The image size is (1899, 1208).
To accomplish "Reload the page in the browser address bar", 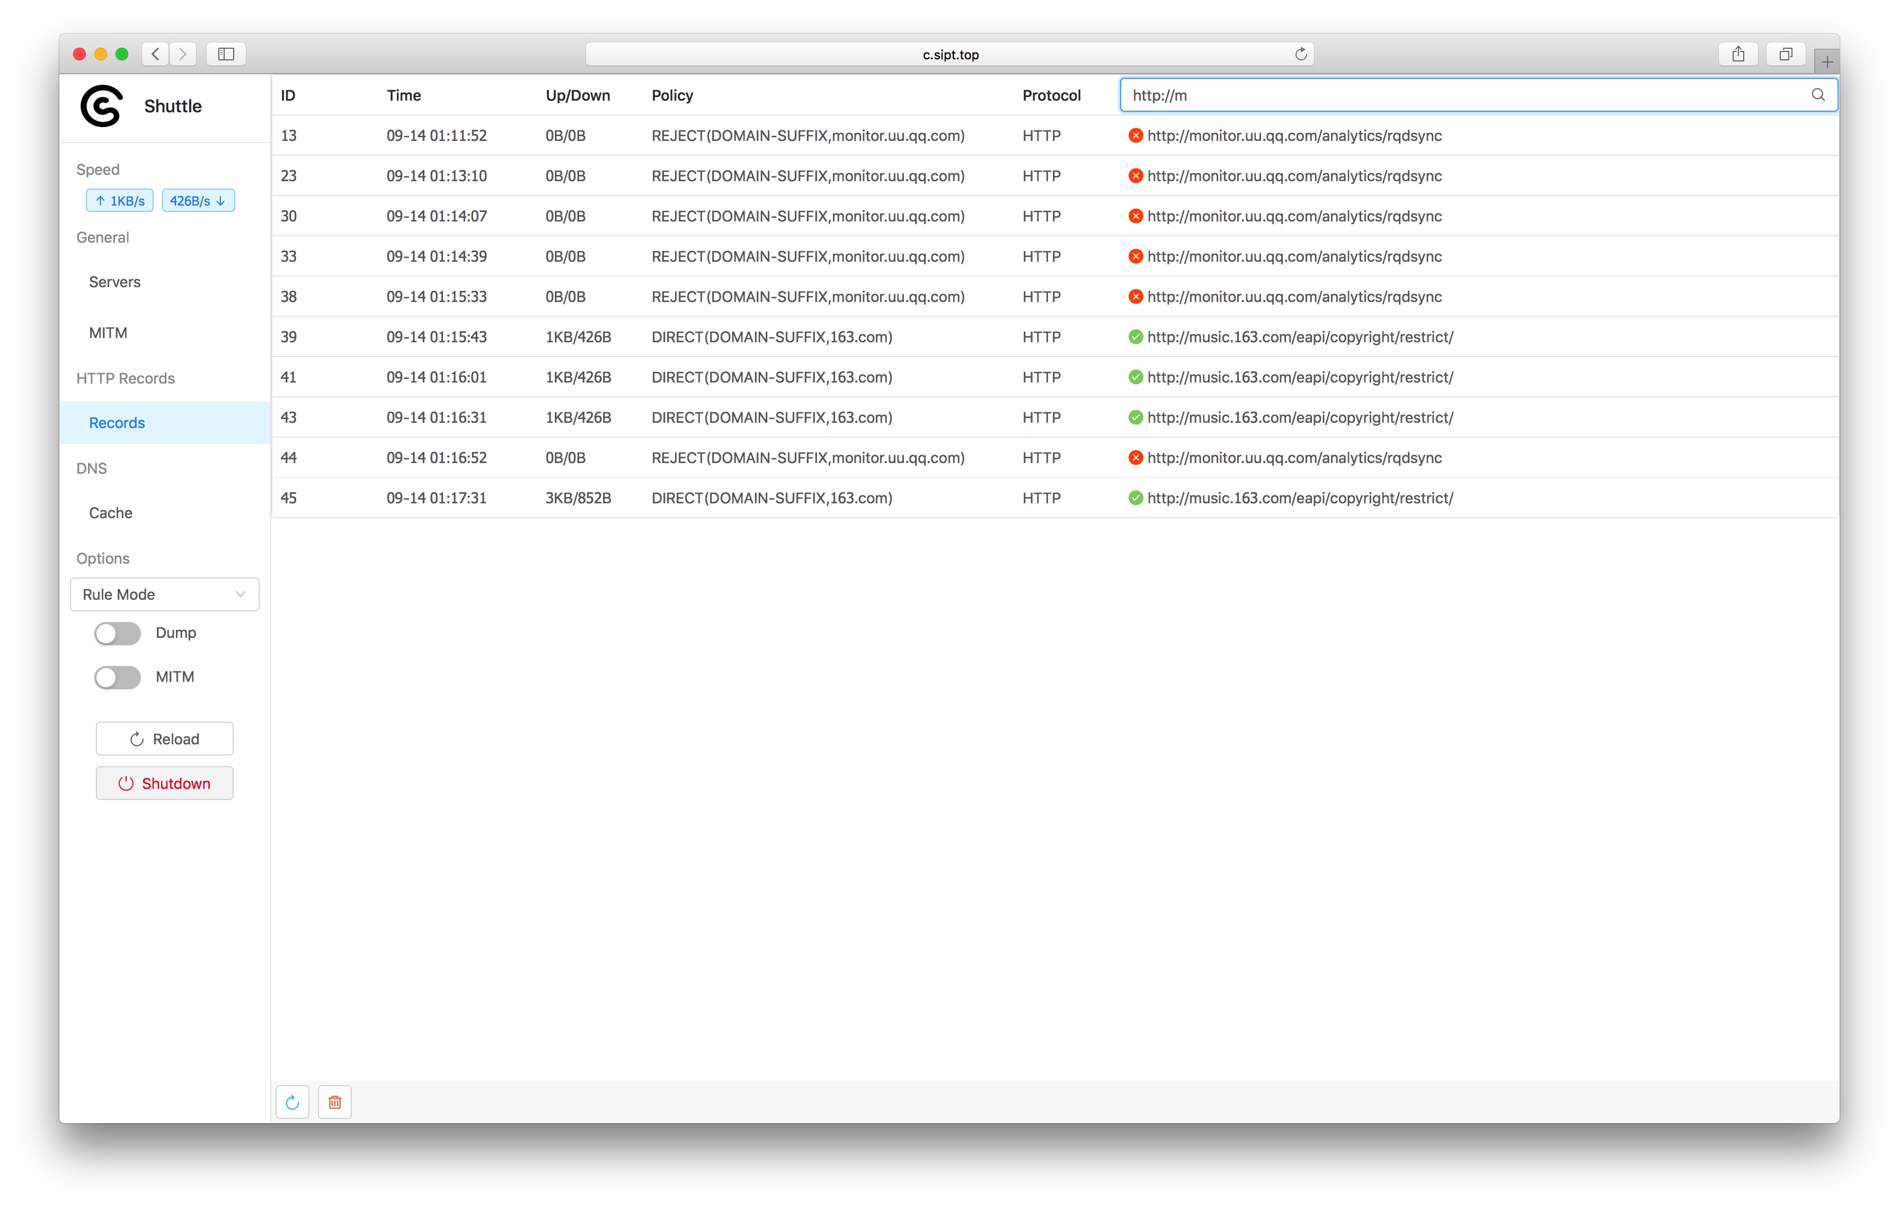I will pyautogui.click(x=1300, y=54).
